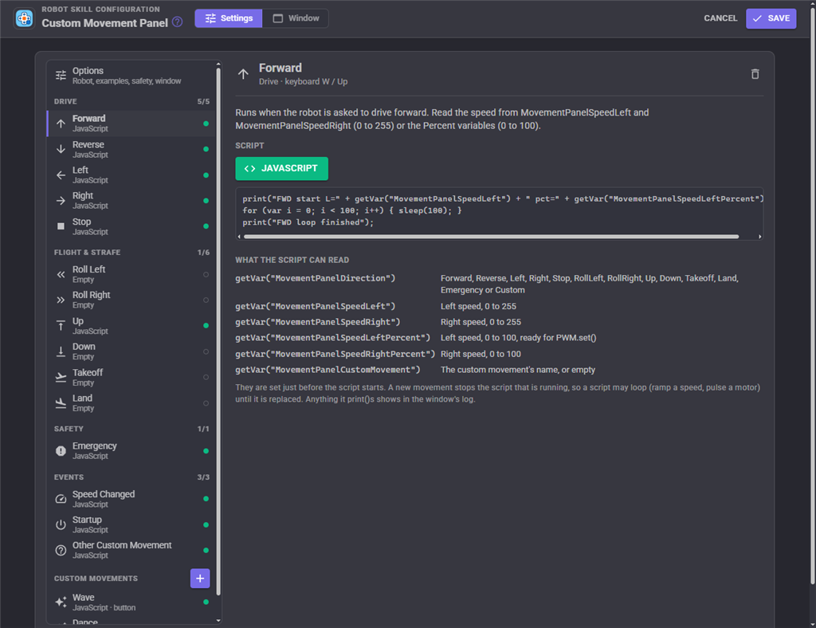Select the Wave custom movement row
Viewport: 816px width, 628px height.
pos(131,602)
